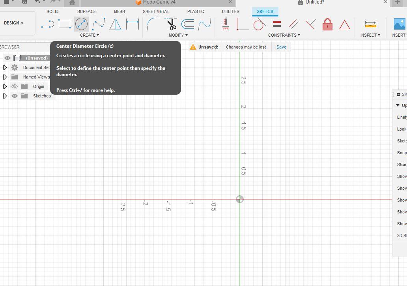Collapse the Options section in Sketch Palette

398,105
